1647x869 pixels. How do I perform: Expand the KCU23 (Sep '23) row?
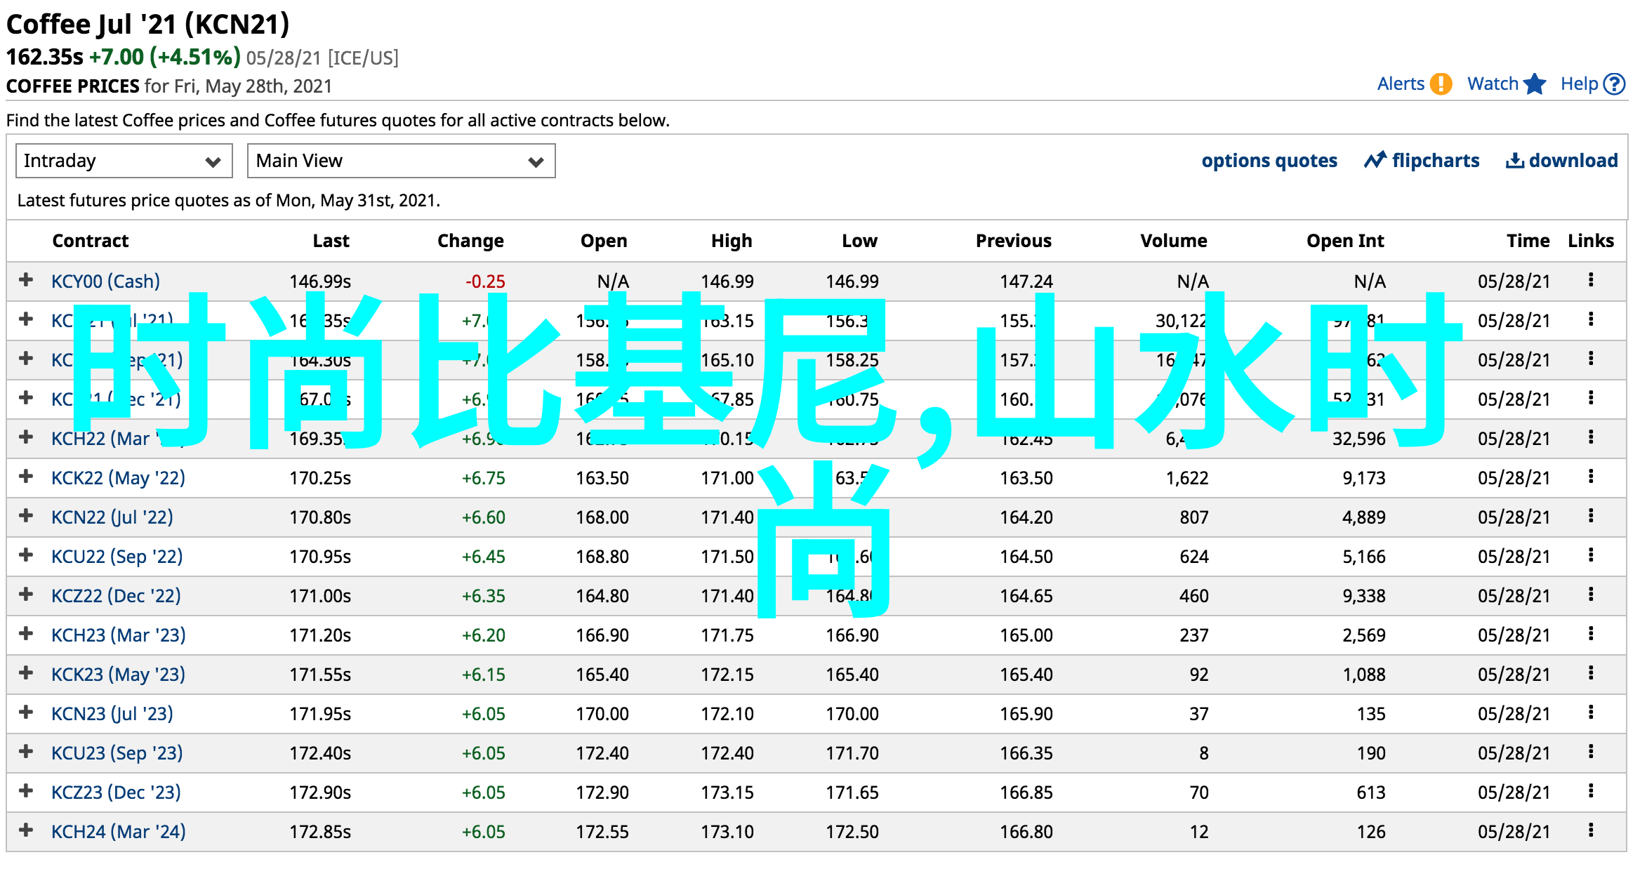26,752
